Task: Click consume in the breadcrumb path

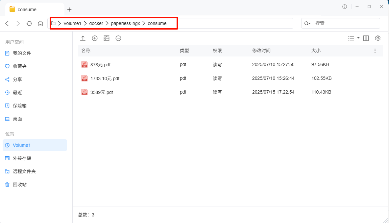Action: click(x=157, y=23)
